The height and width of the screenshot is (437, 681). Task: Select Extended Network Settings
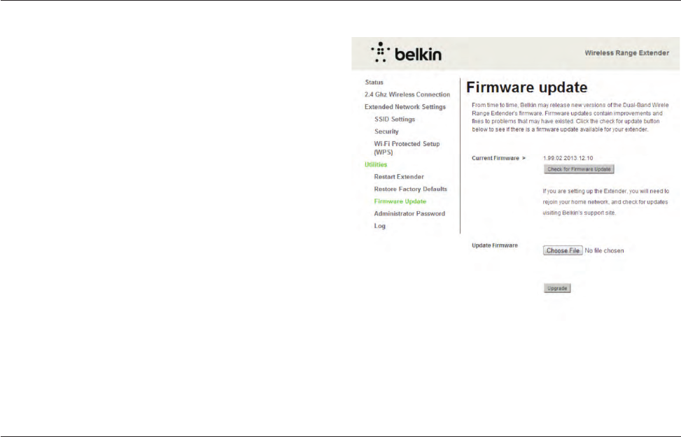point(405,107)
